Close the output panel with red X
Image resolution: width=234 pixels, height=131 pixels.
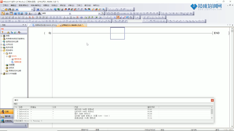coord(212,100)
